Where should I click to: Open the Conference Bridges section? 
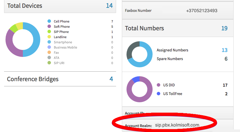click(33, 79)
